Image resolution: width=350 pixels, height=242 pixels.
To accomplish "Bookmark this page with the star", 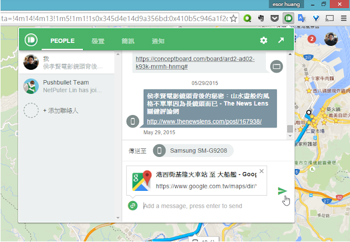I will (233, 18).
